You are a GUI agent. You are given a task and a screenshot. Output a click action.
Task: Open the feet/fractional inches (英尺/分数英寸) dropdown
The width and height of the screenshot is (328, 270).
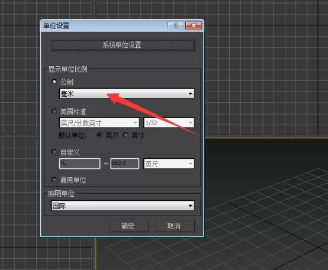(x=99, y=123)
